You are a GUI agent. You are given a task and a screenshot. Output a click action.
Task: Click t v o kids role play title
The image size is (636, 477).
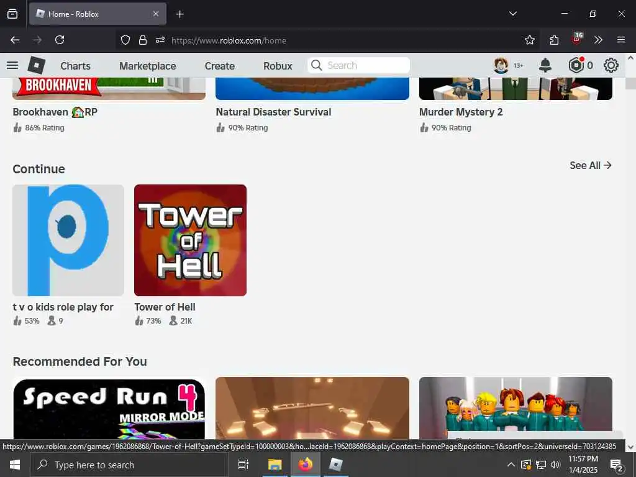pyautogui.click(x=63, y=307)
